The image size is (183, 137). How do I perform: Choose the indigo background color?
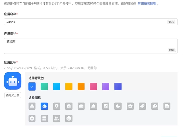tap(118, 86)
